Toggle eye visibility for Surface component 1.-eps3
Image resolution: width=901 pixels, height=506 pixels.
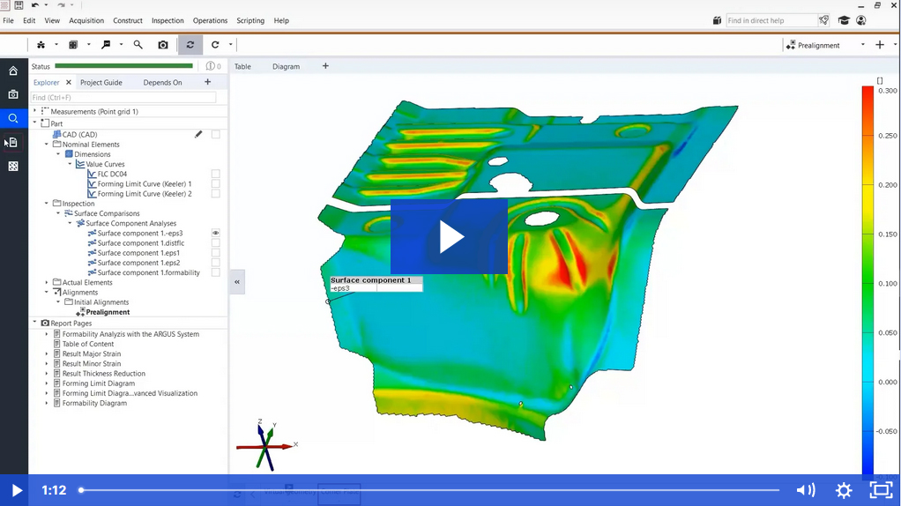coord(215,234)
